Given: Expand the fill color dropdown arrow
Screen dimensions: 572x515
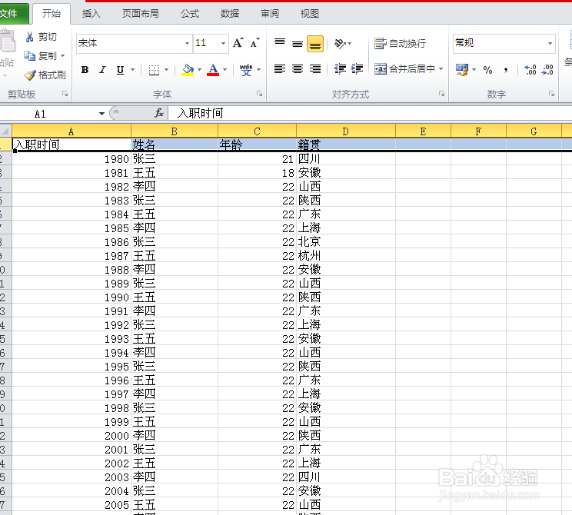Looking at the screenshot, I should pos(199,70).
